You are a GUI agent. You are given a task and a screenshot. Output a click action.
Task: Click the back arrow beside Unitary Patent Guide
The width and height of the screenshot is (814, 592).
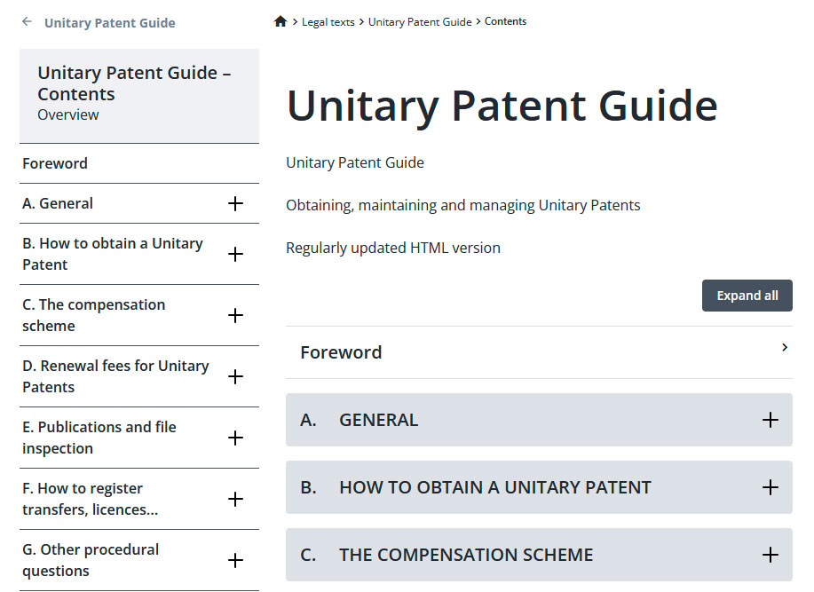click(27, 22)
